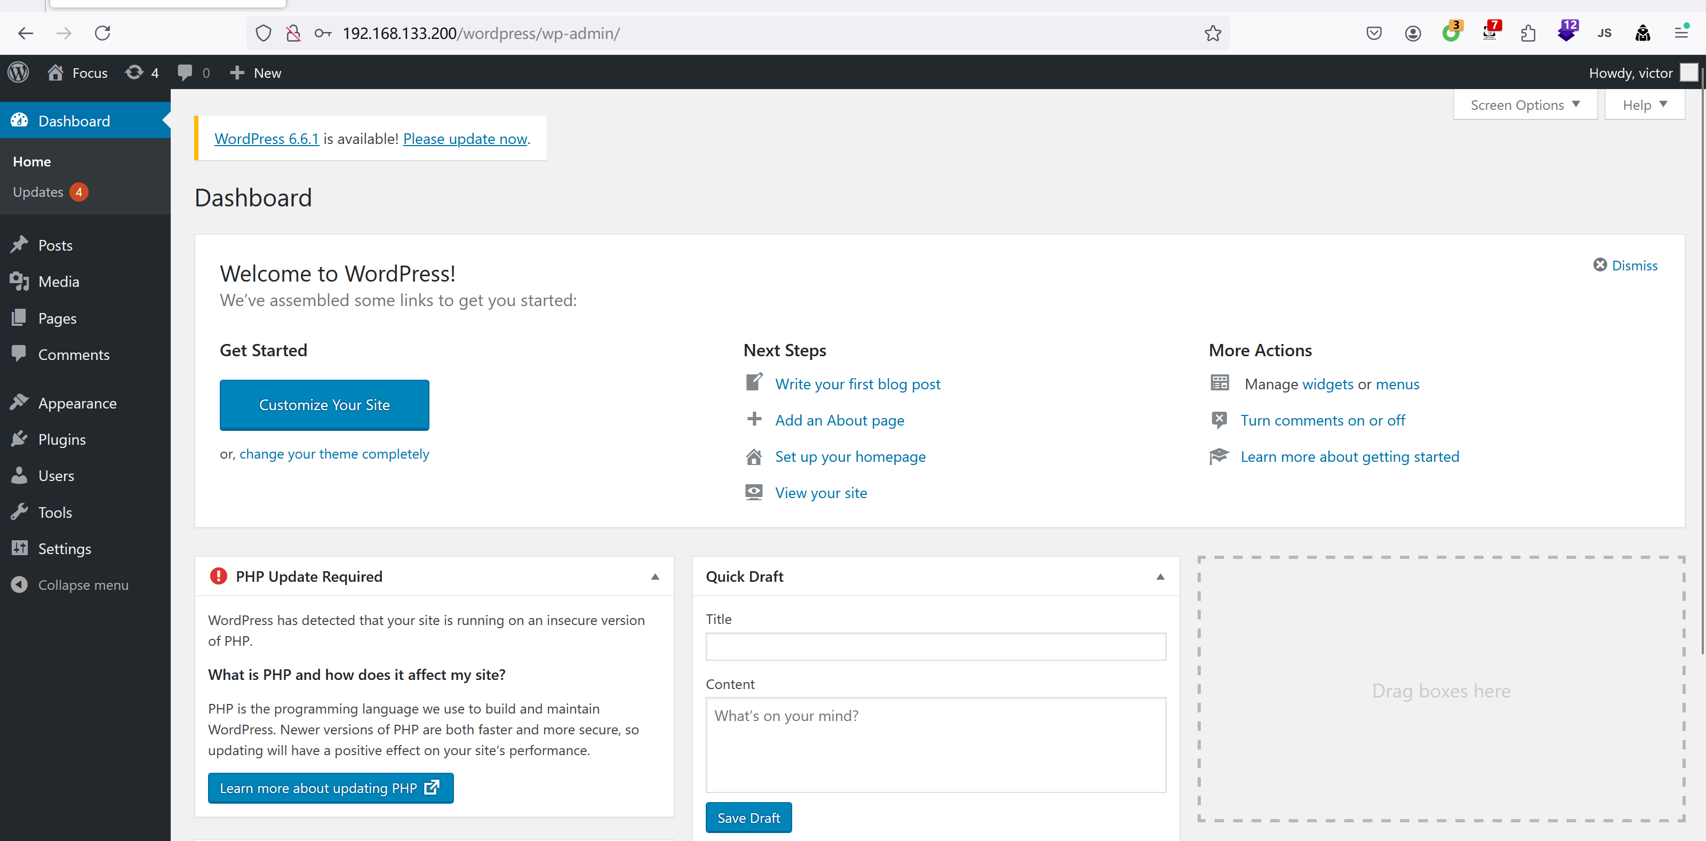The image size is (1706, 841).
Task: Click the JS extension icon
Action: [x=1604, y=33]
